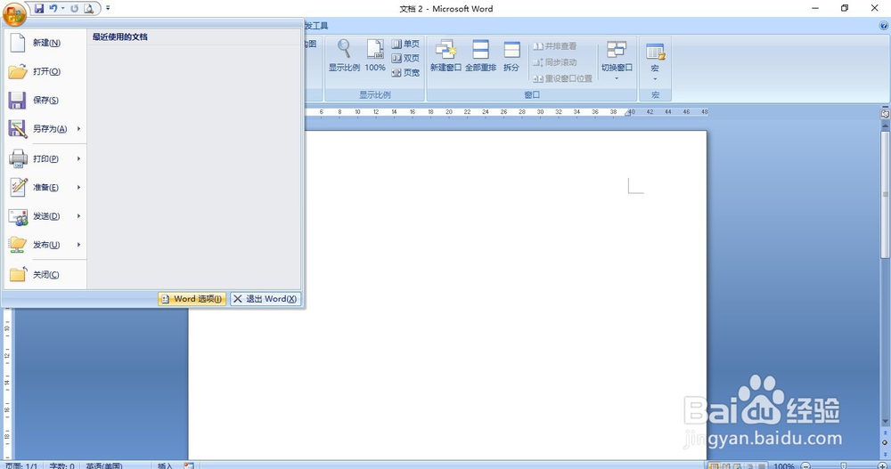This screenshot has height=469, width=891.
Task: Click 字数: 0 in the status bar
Action: (x=61, y=465)
